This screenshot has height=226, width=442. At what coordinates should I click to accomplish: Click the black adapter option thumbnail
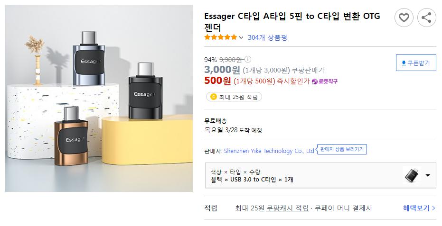tap(412, 175)
